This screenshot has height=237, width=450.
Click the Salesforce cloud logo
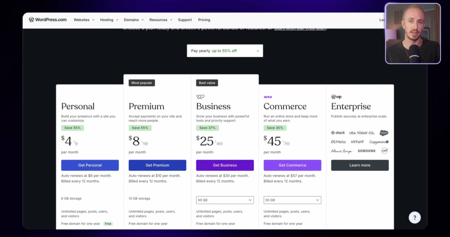384,133
